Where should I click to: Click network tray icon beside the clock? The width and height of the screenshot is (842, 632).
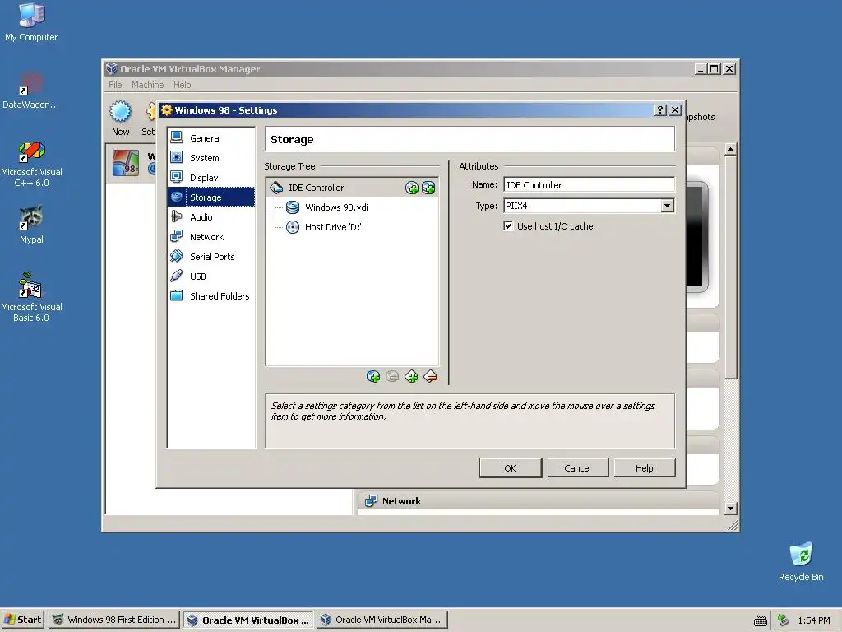(x=784, y=620)
